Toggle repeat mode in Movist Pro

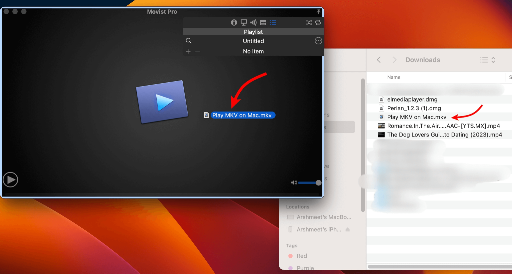(x=318, y=22)
